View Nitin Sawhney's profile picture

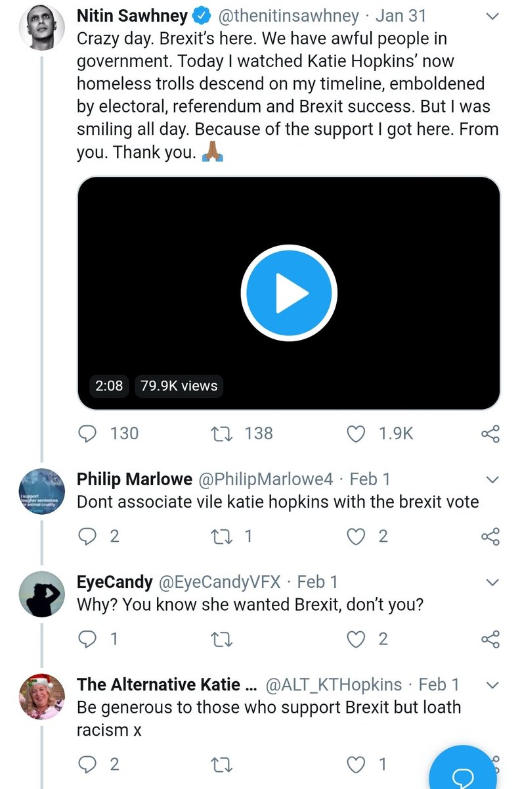[41, 27]
